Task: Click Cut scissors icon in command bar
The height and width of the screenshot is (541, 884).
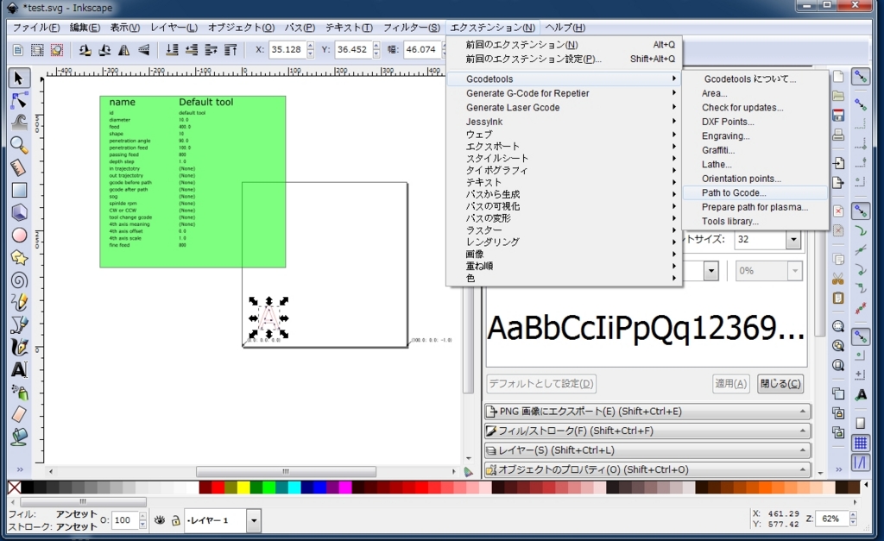Action: pyautogui.click(x=838, y=279)
